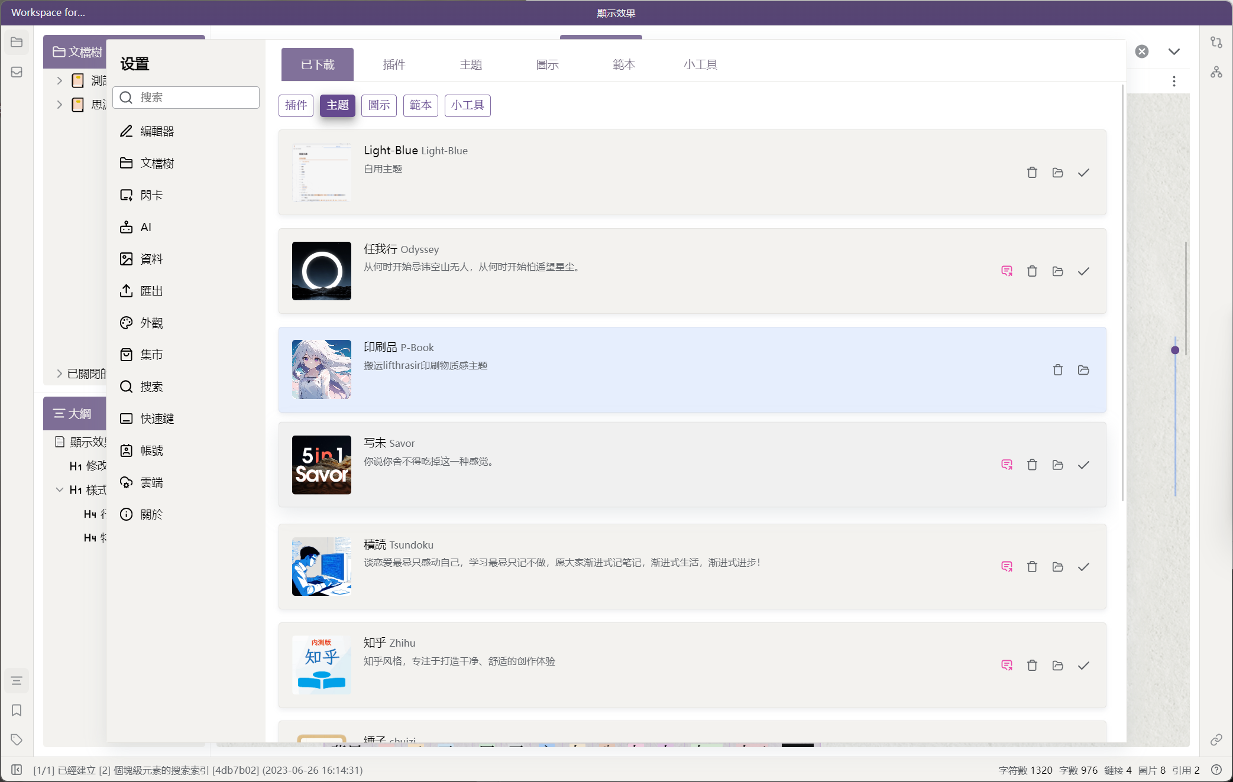Open the Zhihu theme folder icon
The image size is (1233, 782).
[x=1057, y=666]
